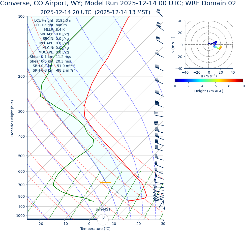Click the Isobaric Height (hPa) axis label
Viewport: 245px width, 236px height.
[x=12, y=118]
